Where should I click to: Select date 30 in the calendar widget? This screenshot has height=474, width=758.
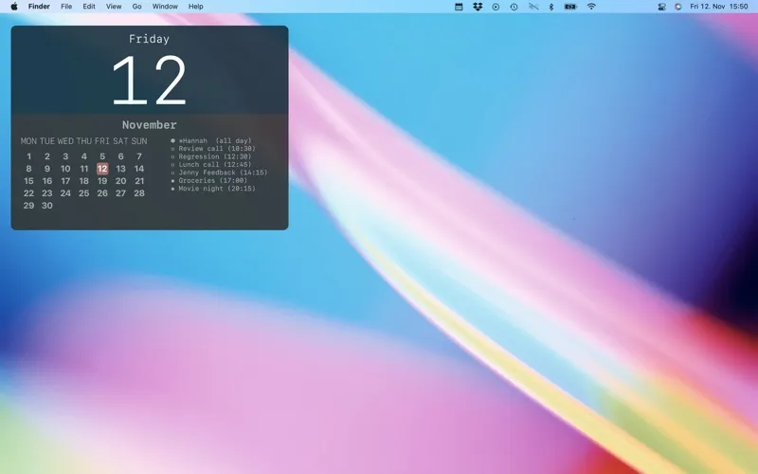[46, 206]
